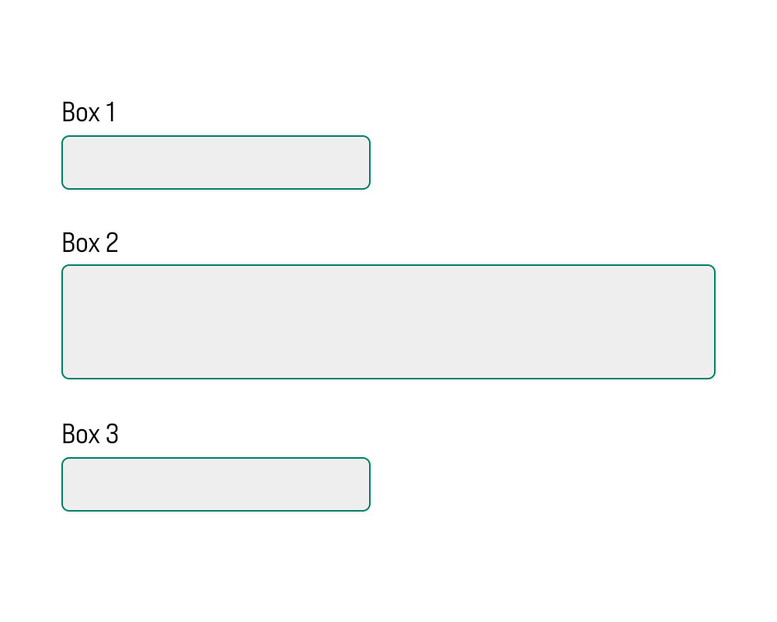
Task: Focus the field labeled Box 3
Action: tap(216, 484)
